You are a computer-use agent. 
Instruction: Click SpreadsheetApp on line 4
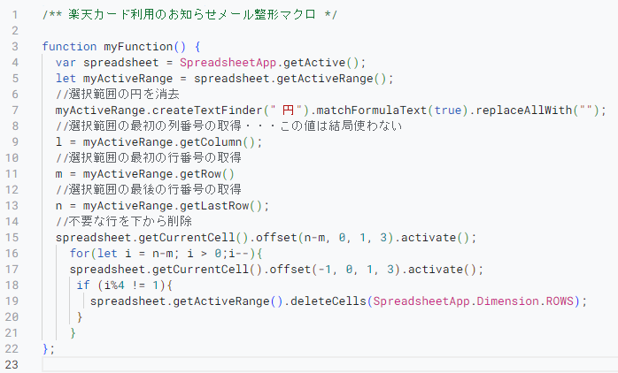point(228,63)
